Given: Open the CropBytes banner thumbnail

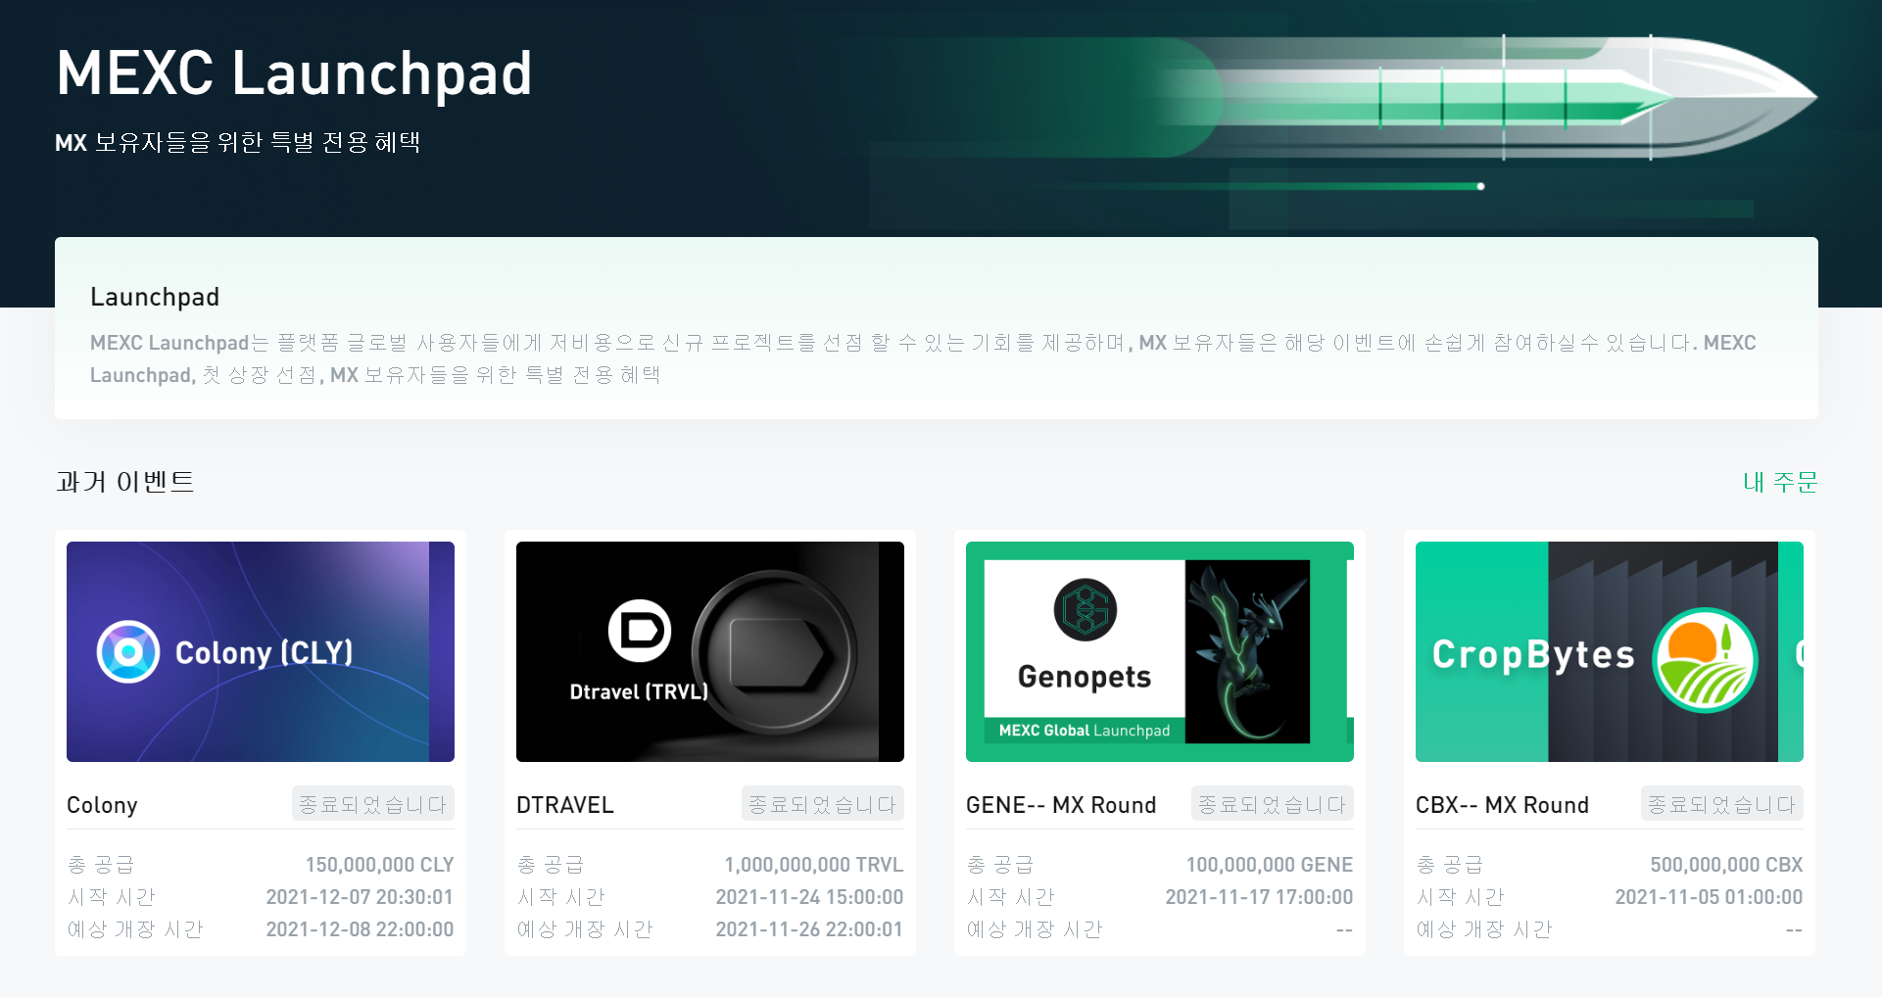Looking at the screenshot, I should (1610, 651).
